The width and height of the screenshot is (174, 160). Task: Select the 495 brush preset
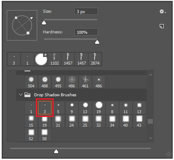pyautogui.click(x=58, y=82)
